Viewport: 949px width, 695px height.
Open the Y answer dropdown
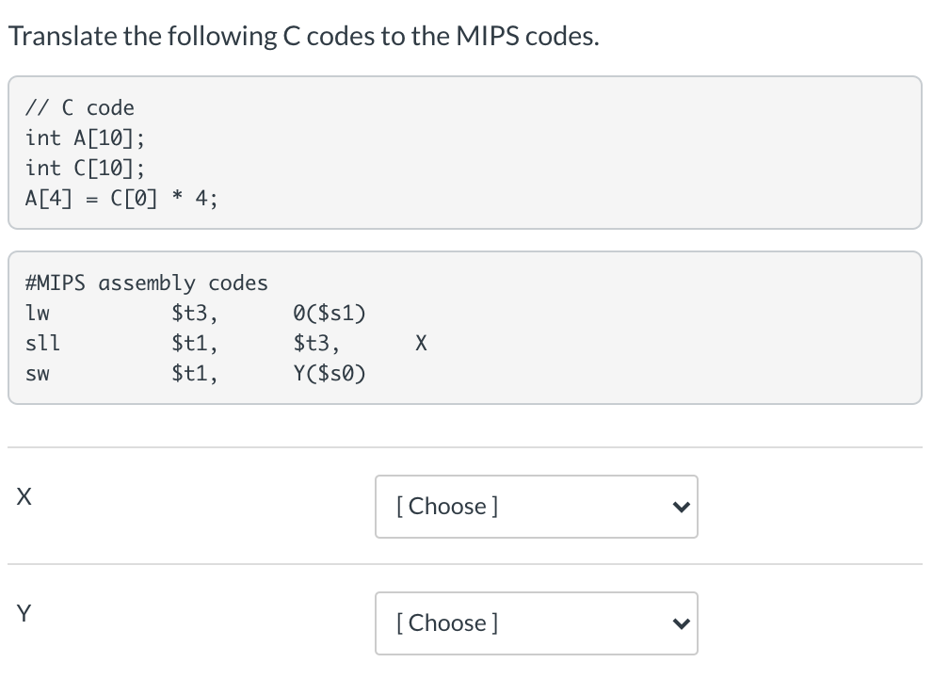(x=536, y=623)
